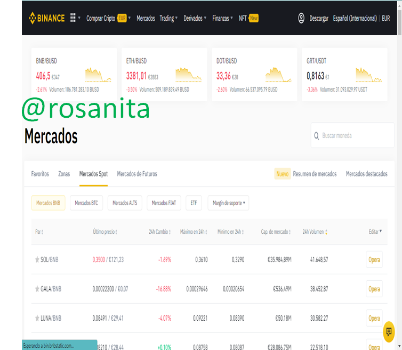Image resolution: width=402 pixels, height=350 pixels.
Task: Select the Mercados BNB filter
Action: point(48,203)
